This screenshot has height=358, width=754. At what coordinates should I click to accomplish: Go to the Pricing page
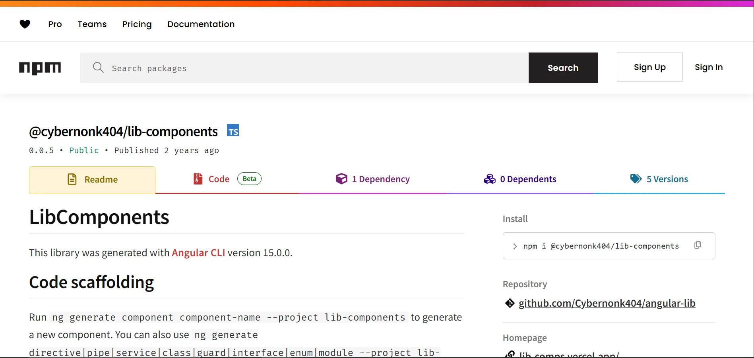(137, 24)
